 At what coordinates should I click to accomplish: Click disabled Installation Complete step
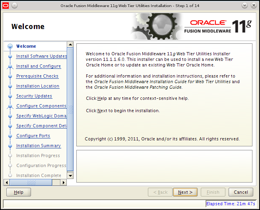tap(39, 175)
